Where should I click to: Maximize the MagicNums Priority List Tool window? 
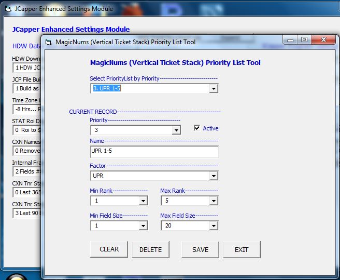pos(304,40)
